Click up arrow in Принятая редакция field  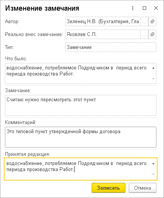[x=153, y=163]
